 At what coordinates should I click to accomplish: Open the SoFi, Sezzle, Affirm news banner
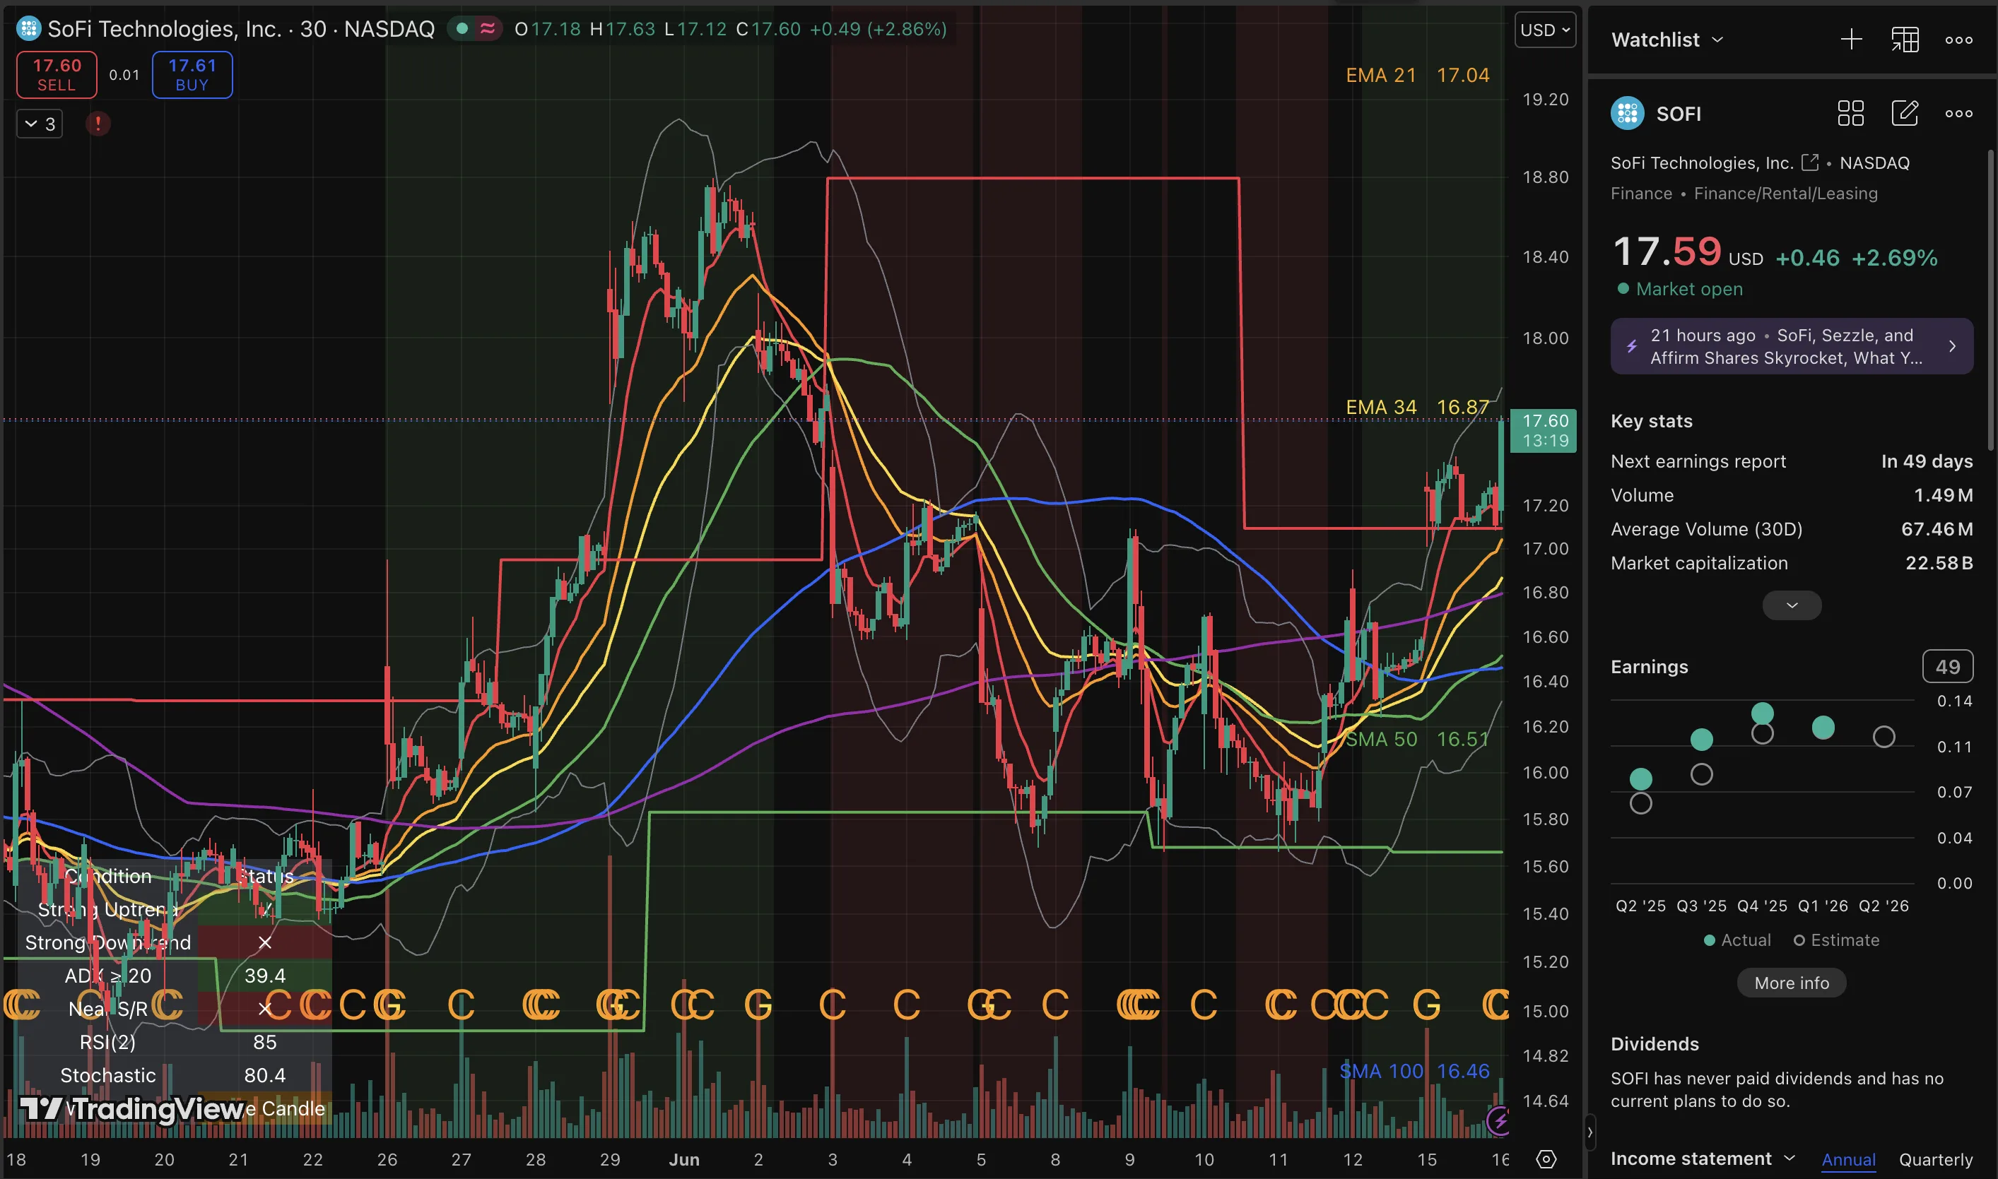1792,346
